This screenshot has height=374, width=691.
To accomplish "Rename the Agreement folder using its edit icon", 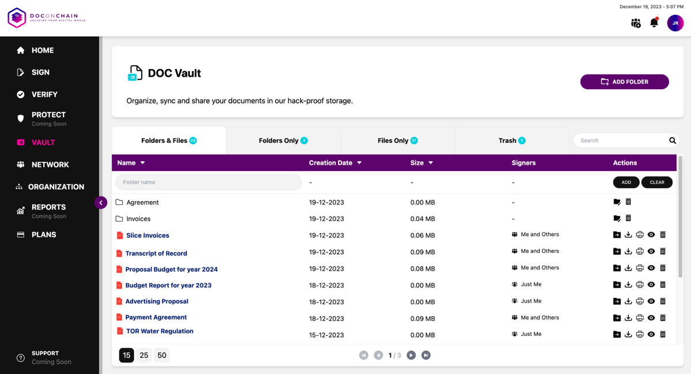I will click(x=617, y=202).
